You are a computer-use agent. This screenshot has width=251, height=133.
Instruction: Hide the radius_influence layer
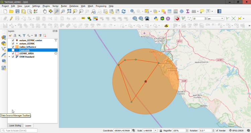point(13,47)
